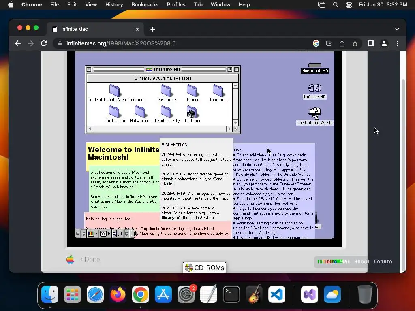Image resolution: width=415 pixels, height=311 pixels.
Task: Open macOS Control Center in the menu bar
Action: (349, 5)
